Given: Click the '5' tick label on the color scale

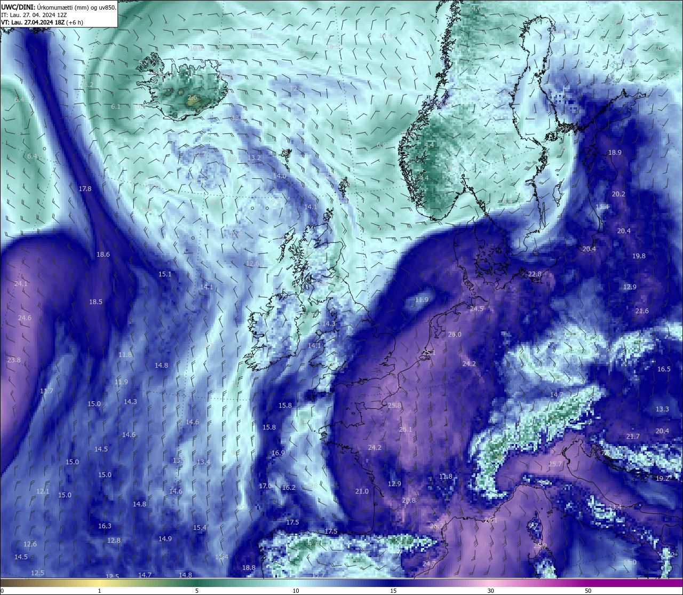Looking at the screenshot, I should 197,590.
